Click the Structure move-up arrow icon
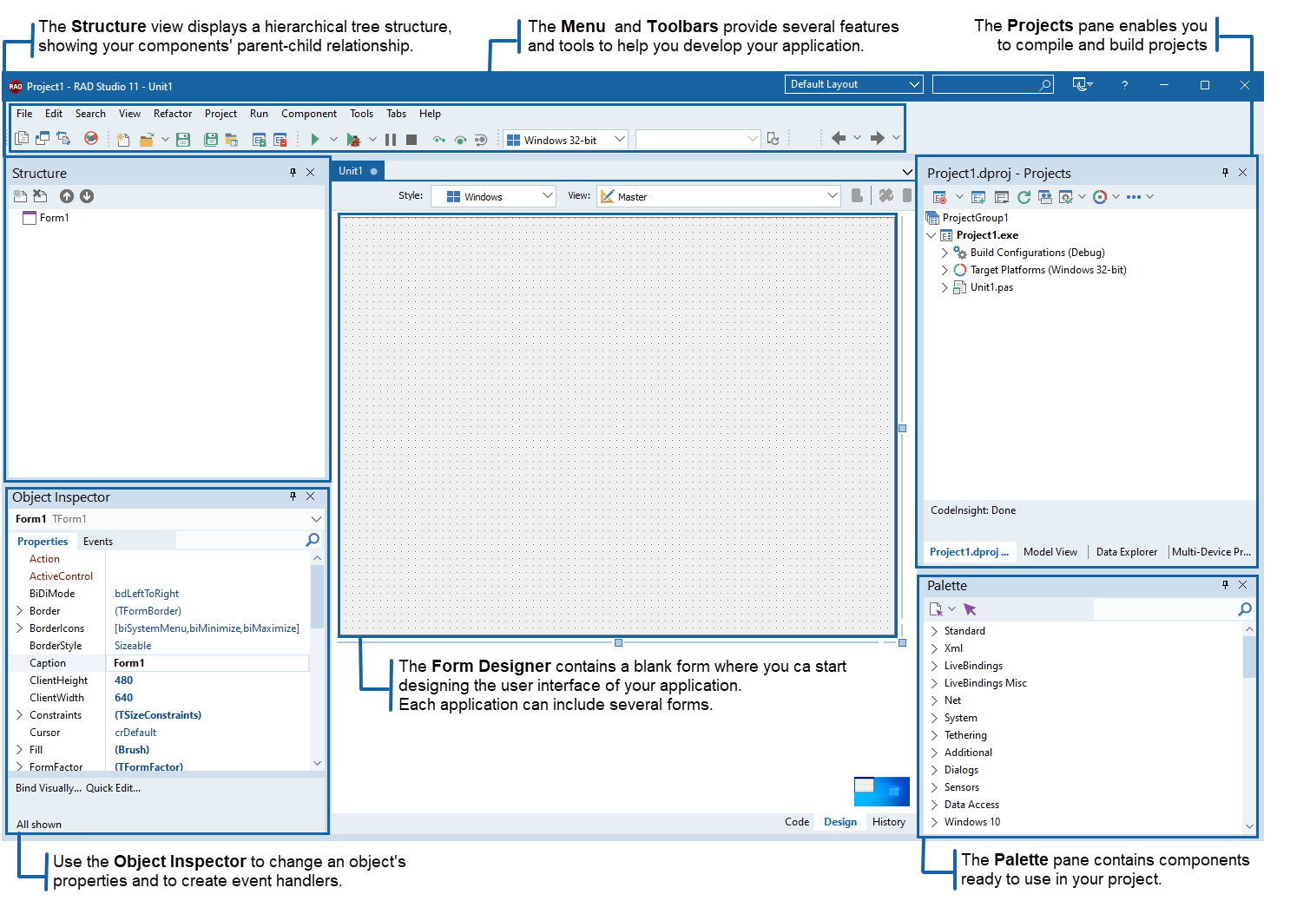Image resolution: width=1310 pixels, height=914 pixels. click(67, 196)
